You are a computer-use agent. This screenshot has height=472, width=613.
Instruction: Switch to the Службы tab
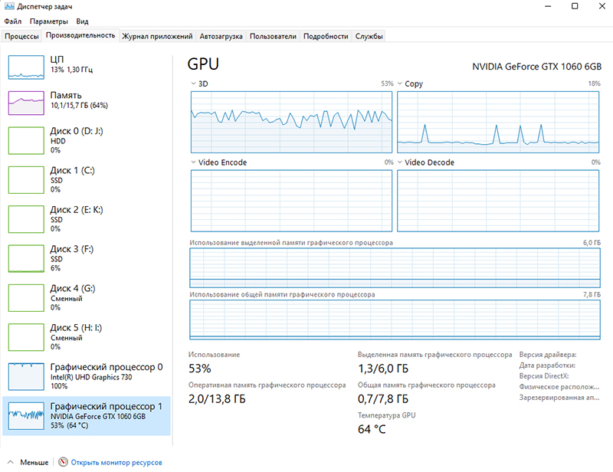369,36
